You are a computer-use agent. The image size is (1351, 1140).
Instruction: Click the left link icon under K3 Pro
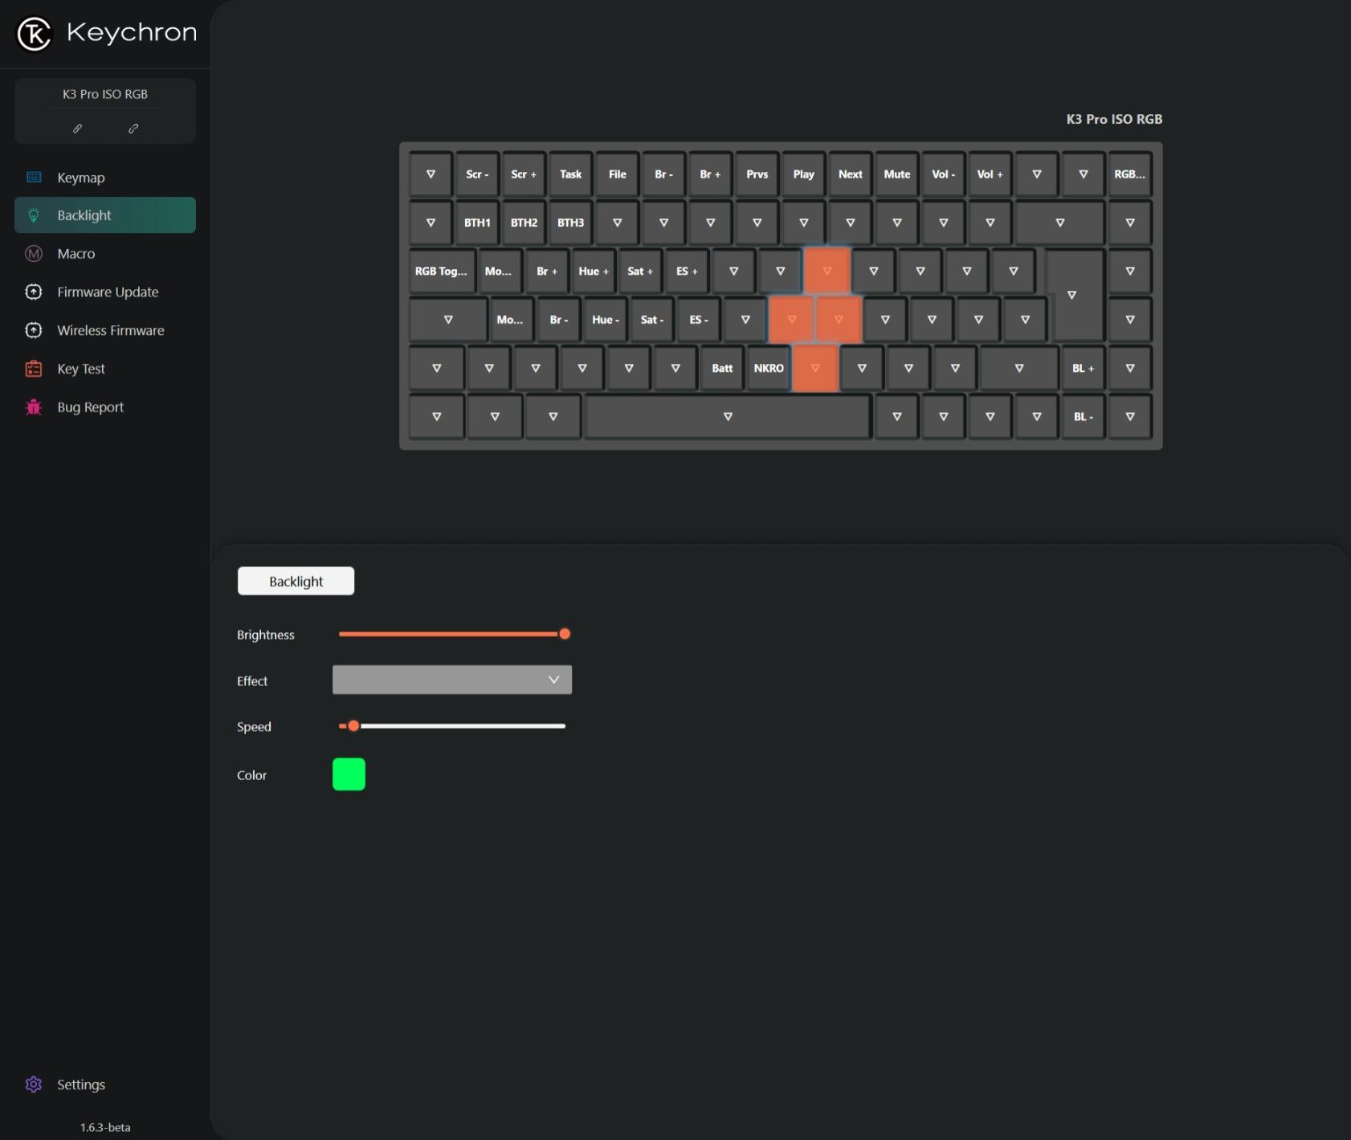[78, 129]
